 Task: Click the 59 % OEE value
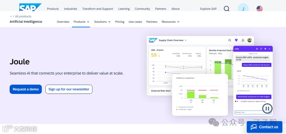pyautogui.click(x=155, y=55)
